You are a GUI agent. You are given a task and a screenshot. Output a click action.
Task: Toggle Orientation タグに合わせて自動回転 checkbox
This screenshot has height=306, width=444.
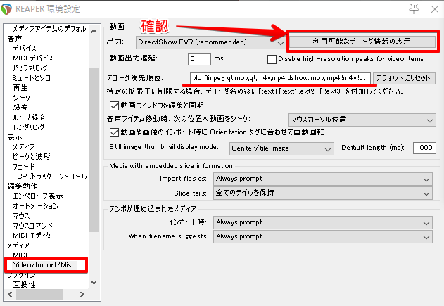[x=114, y=132]
